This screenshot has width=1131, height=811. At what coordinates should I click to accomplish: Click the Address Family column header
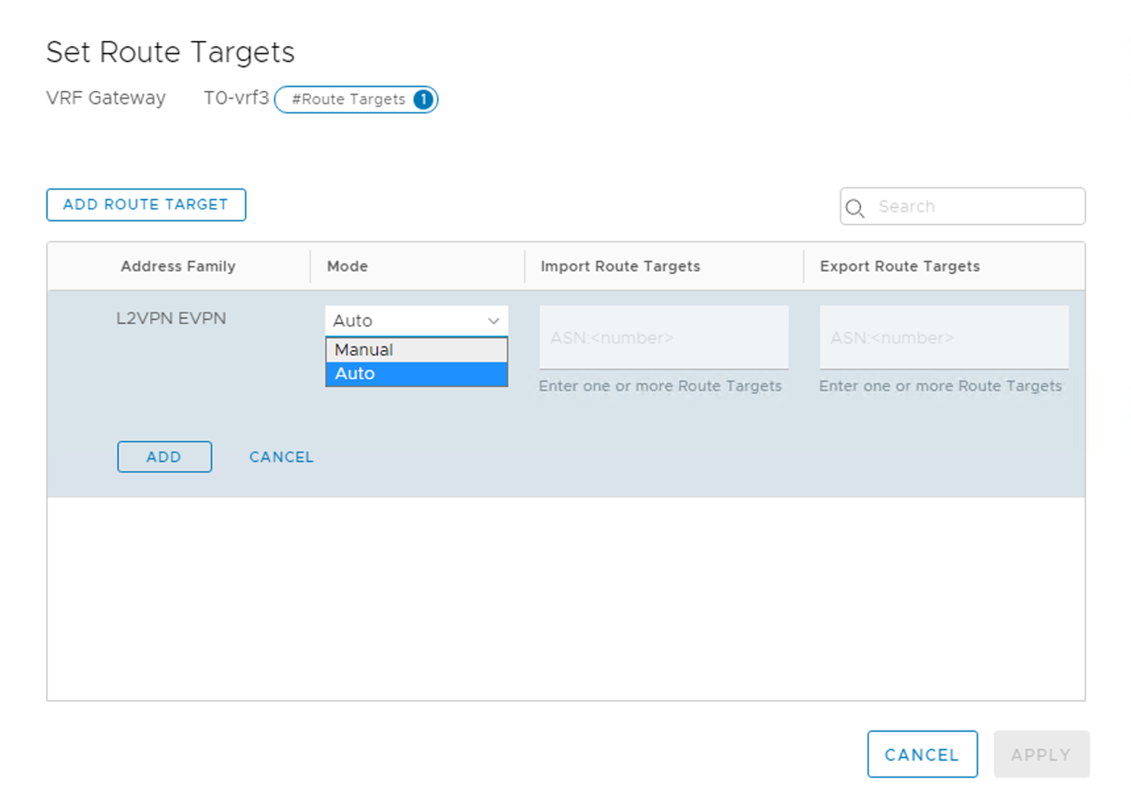coord(178,267)
